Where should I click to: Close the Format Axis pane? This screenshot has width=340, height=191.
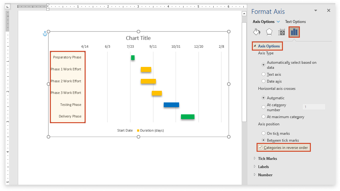tap(328, 11)
